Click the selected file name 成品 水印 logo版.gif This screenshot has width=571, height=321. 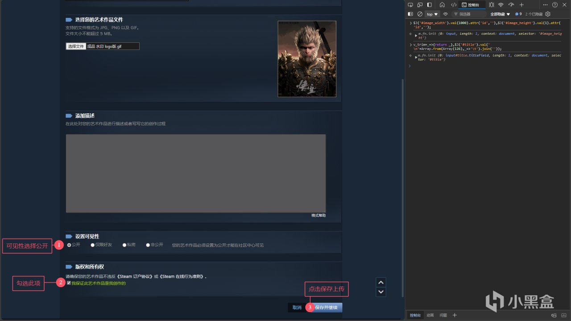pos(104,46)
